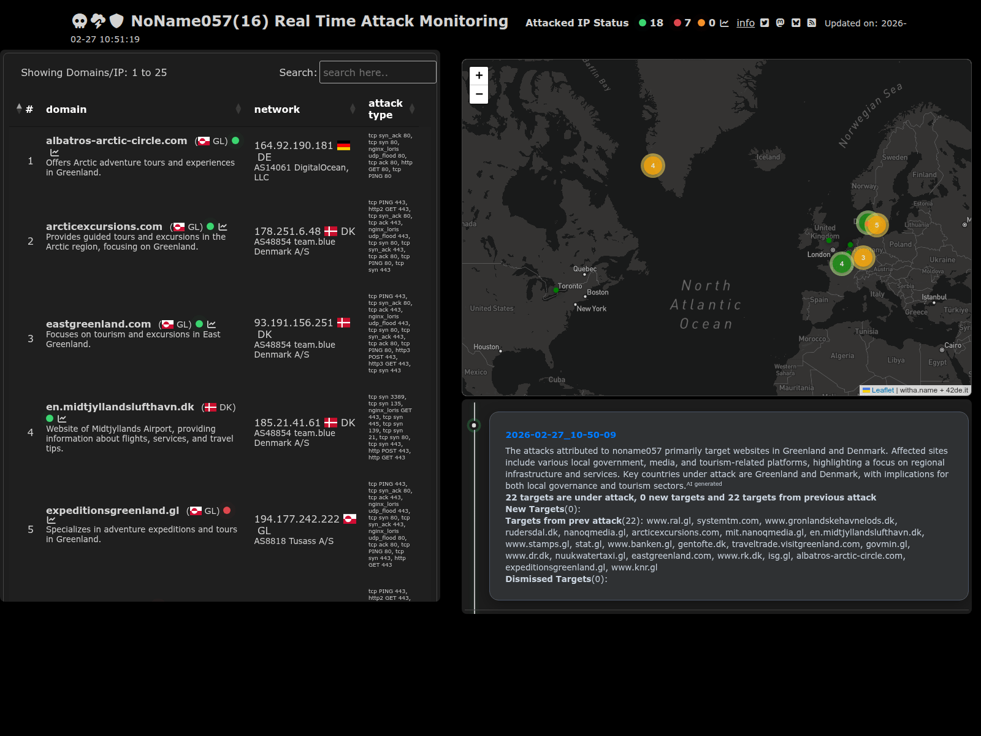Open chart icon for albatros-arctic-circle.com
981x736 pixels.
55,153
